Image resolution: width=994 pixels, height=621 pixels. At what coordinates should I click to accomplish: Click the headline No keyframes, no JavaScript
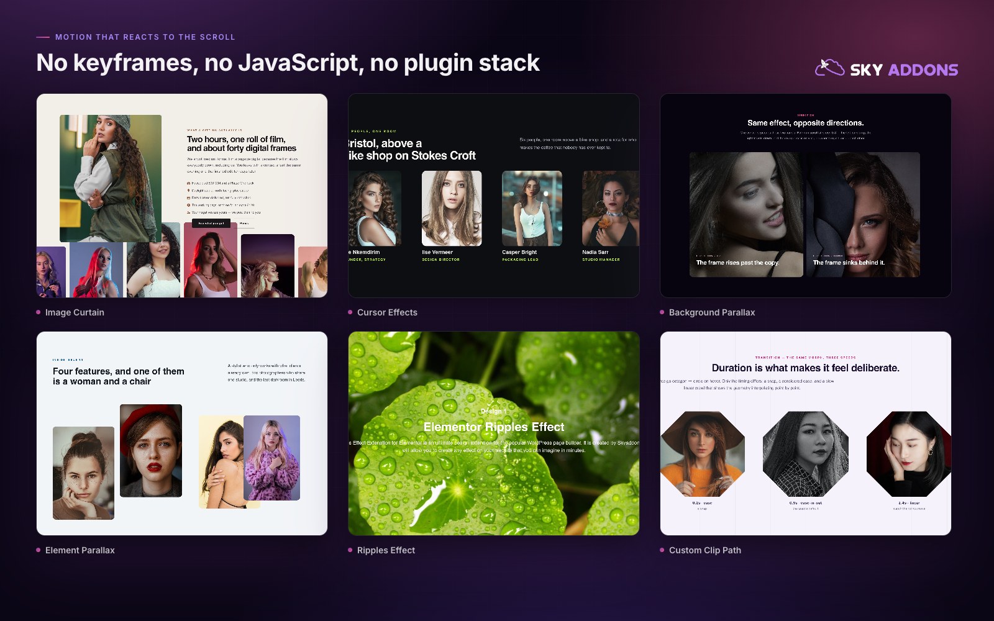point(288,63)
